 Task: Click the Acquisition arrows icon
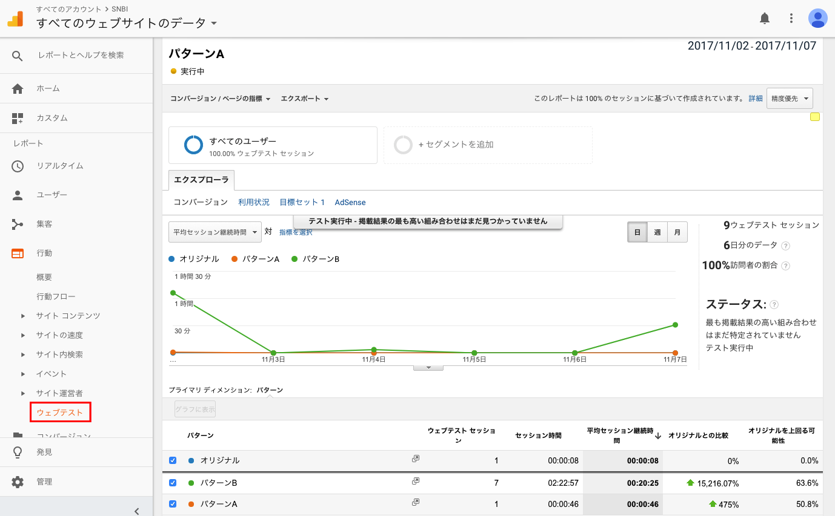point(18,224)
